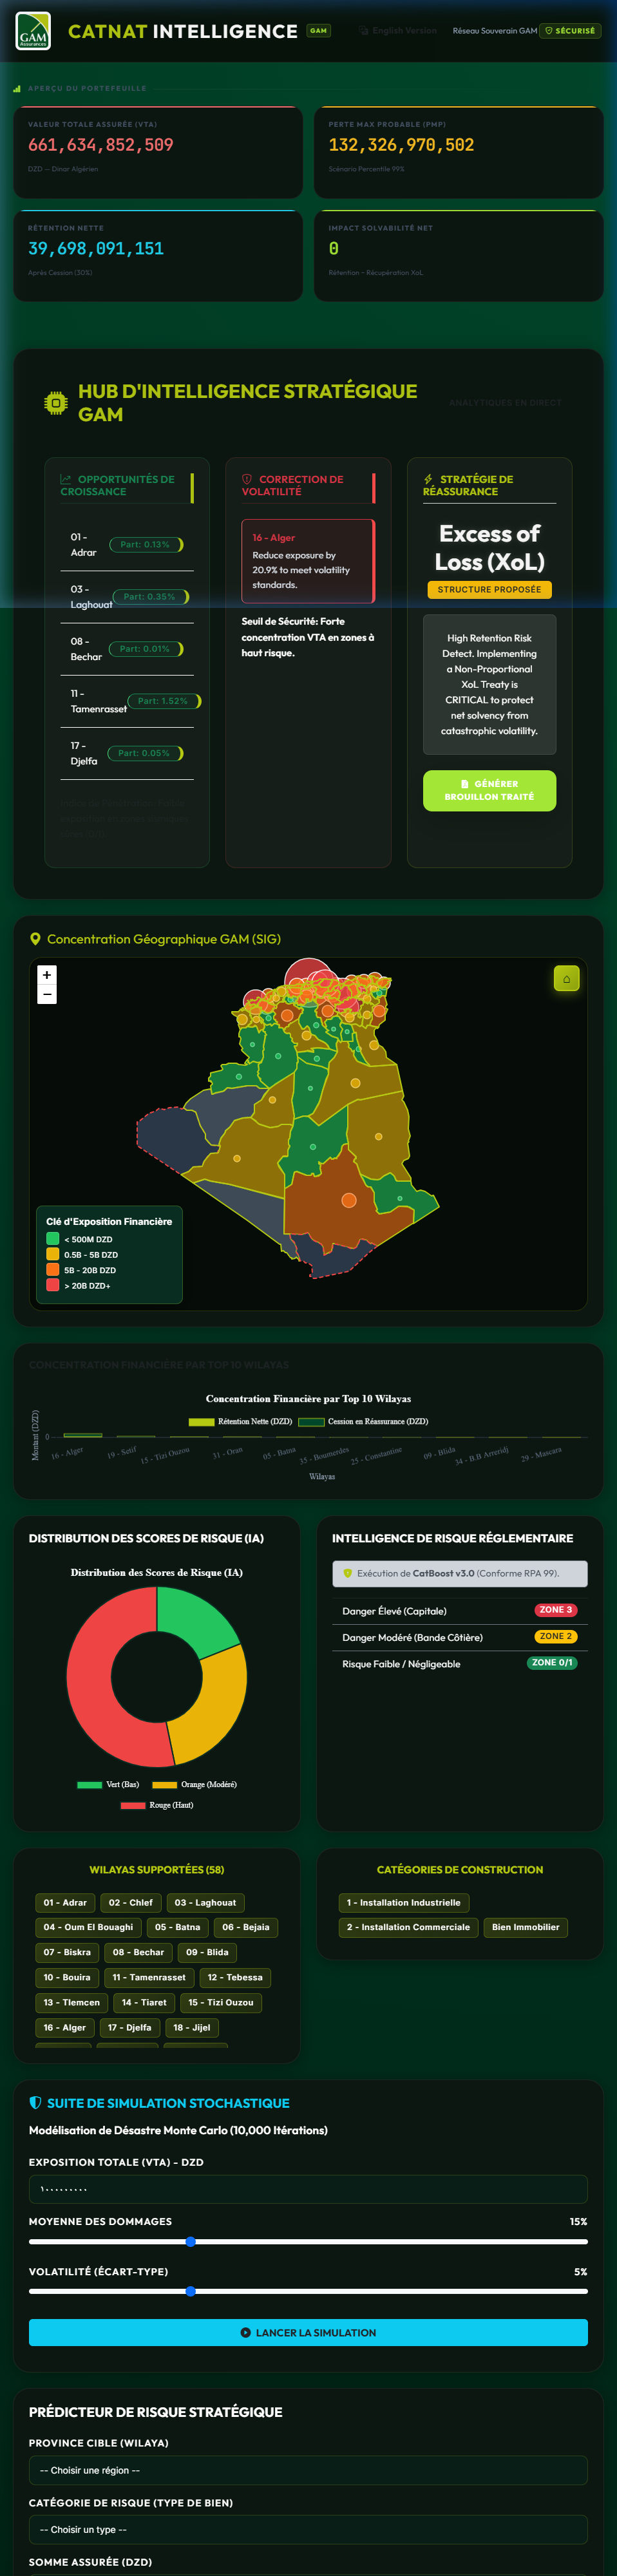Screen dimensions: 617x2576
Task: Switch to the English Version link
Action: (398, 31)
